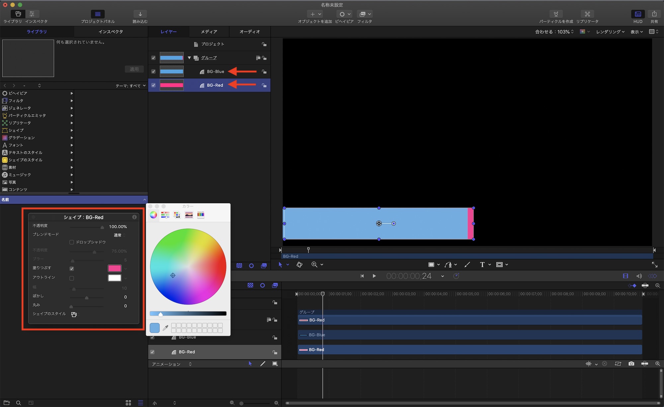Toggle the HUD button in toolbar
This screenshot has width=664, height=407.
pos(638,14)
